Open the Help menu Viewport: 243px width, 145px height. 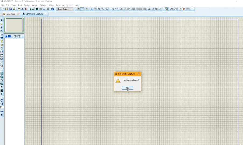(77, 5)
